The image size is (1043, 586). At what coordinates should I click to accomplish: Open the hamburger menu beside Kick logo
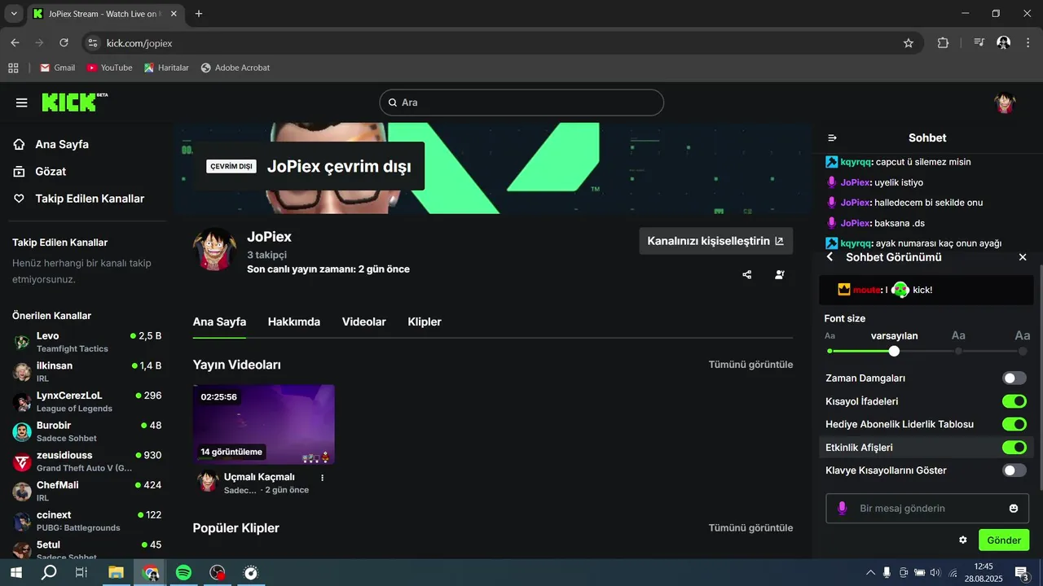22,103
